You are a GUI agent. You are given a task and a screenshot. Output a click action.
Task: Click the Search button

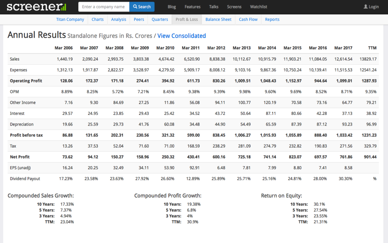(x=142, y=7)
